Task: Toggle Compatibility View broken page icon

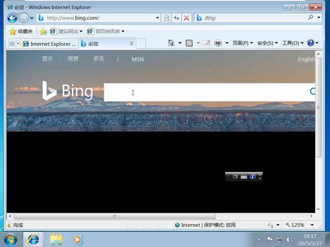Action: 166,18
